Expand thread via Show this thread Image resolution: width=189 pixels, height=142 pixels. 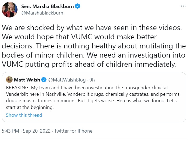pyautogui.click(x=24, y=115)
